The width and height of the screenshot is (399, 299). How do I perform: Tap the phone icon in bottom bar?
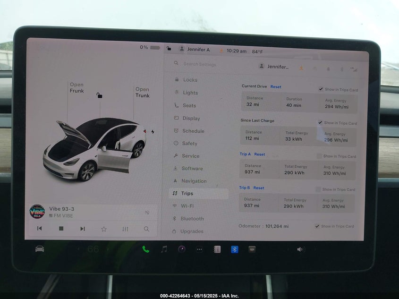click(146, 249)
